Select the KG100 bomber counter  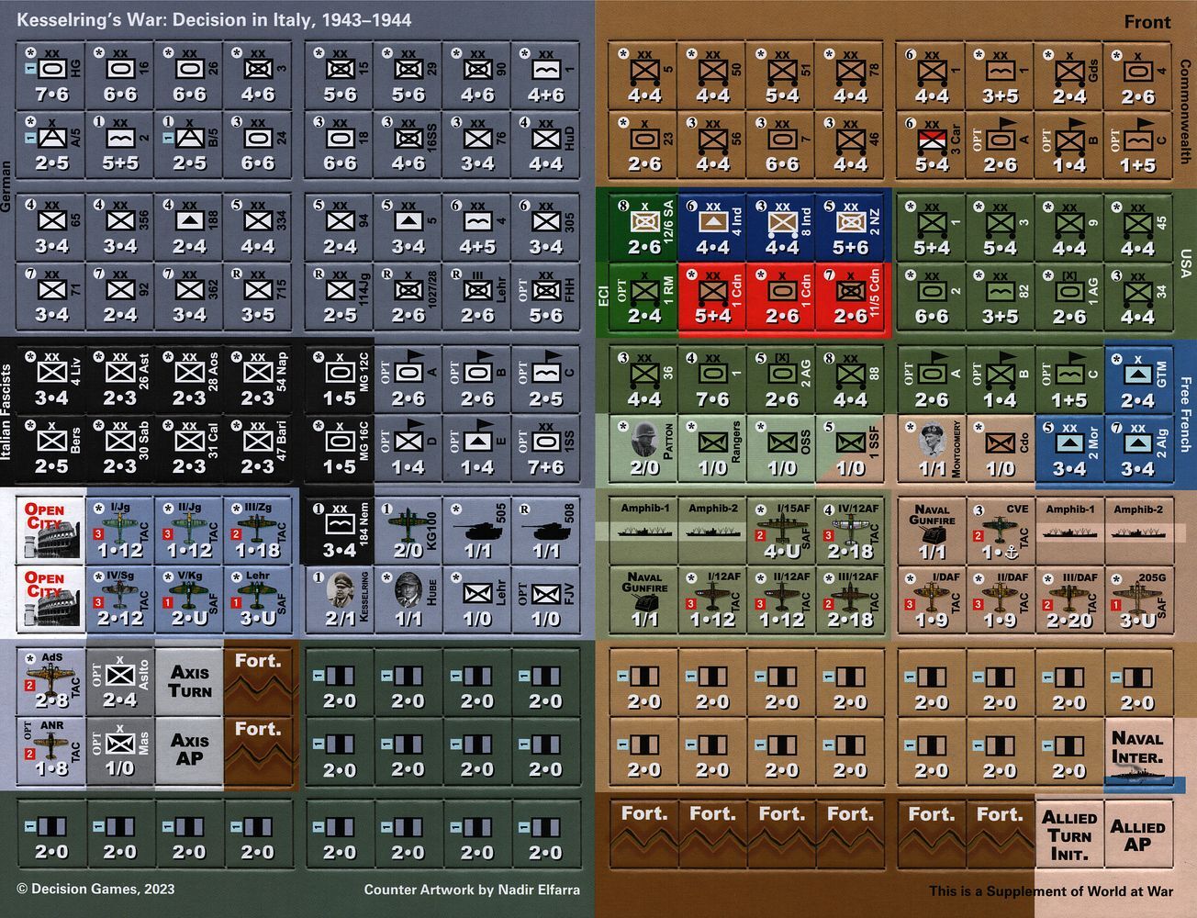[408, 532]
